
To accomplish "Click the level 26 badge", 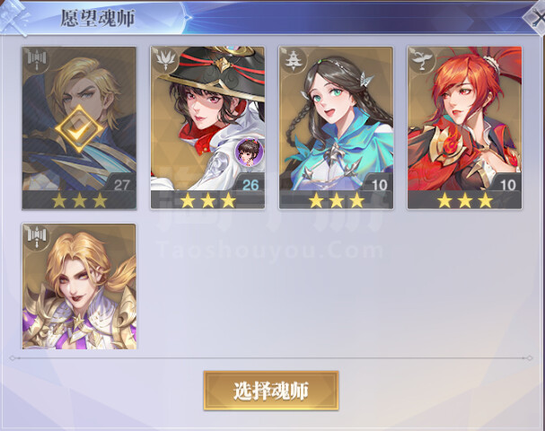I will pyautogui.click(x=251, y=185).
